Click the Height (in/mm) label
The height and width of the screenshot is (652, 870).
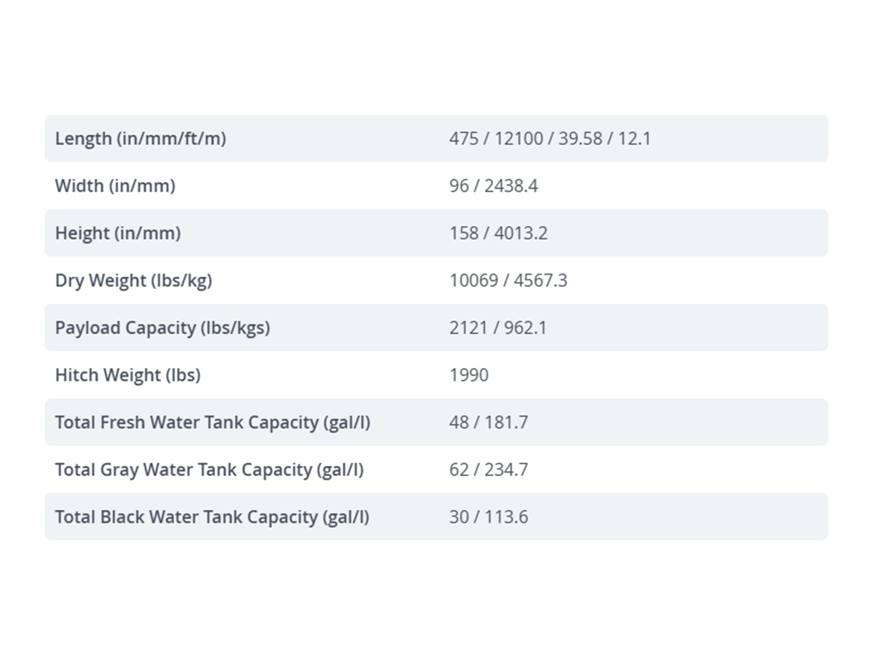118,233
